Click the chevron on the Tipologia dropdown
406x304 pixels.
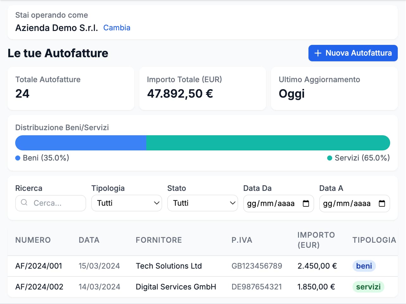pyautogui.click(x=156, y=203)
